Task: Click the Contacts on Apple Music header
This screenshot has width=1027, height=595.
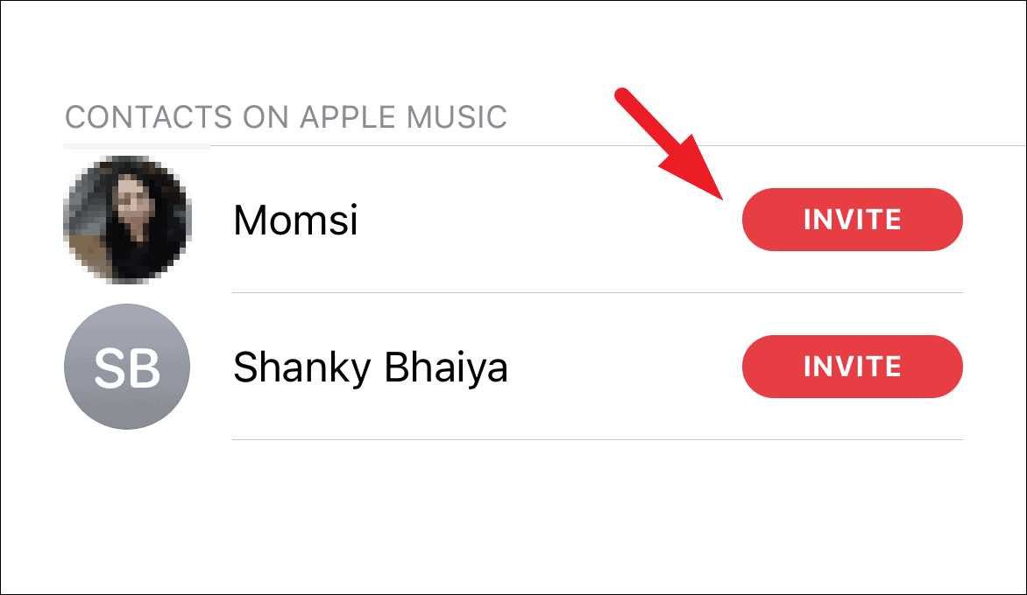Action: [x=286, y=117]
